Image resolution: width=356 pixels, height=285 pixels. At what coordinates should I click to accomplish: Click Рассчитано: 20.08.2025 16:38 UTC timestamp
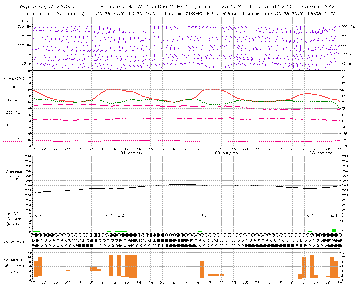[289, 14]
